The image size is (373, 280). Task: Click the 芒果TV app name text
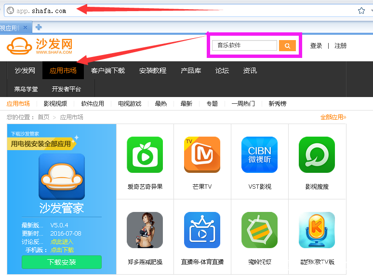pyautogui.click(x=202, y=187)
